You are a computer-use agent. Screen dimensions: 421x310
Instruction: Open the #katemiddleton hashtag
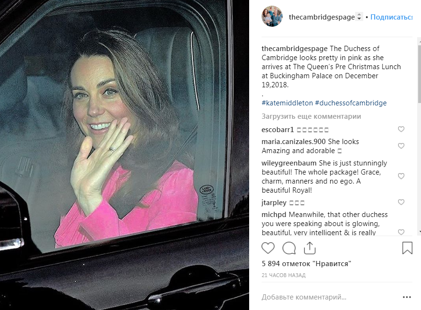coord(287,103)
